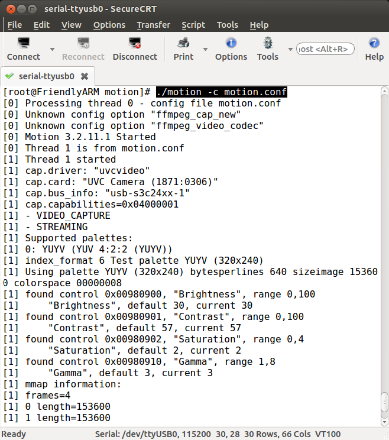This screenshot has width=389, height=440.
Task: Open the Tools menu in the menu bar
Action: pyautogui.click(x=228, y=25)
